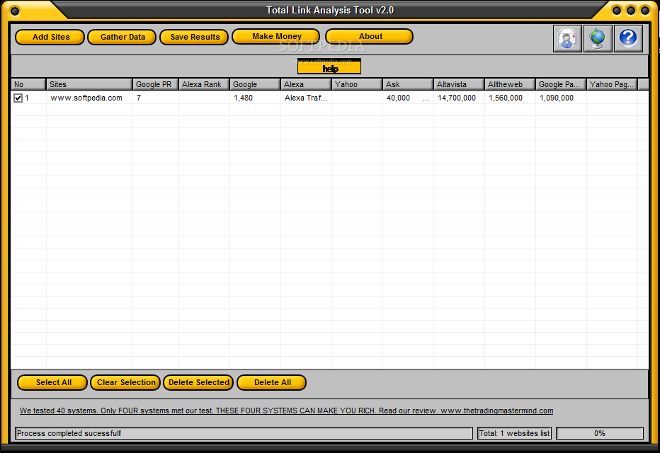Click the Delete Selected button
Viewport: 660px width, 453px height.
point(198,383)
